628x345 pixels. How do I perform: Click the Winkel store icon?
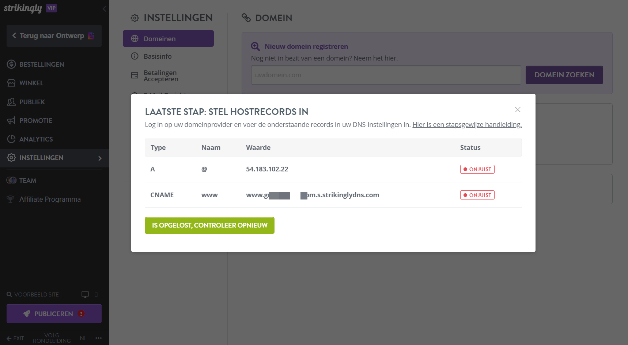click(x=11, y=83)
